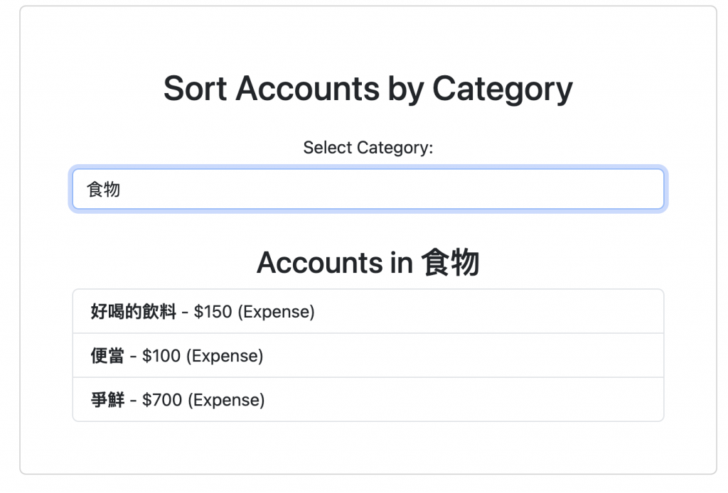
Task: Click 食物 in the "Accounts in" heading
Action: click(450, 263)
